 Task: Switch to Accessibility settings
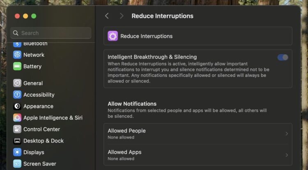pyautogui.click(x=39, y=94)
